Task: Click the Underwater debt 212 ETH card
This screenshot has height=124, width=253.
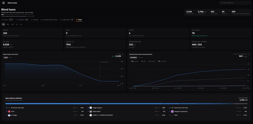Action: tap(158, 44)
